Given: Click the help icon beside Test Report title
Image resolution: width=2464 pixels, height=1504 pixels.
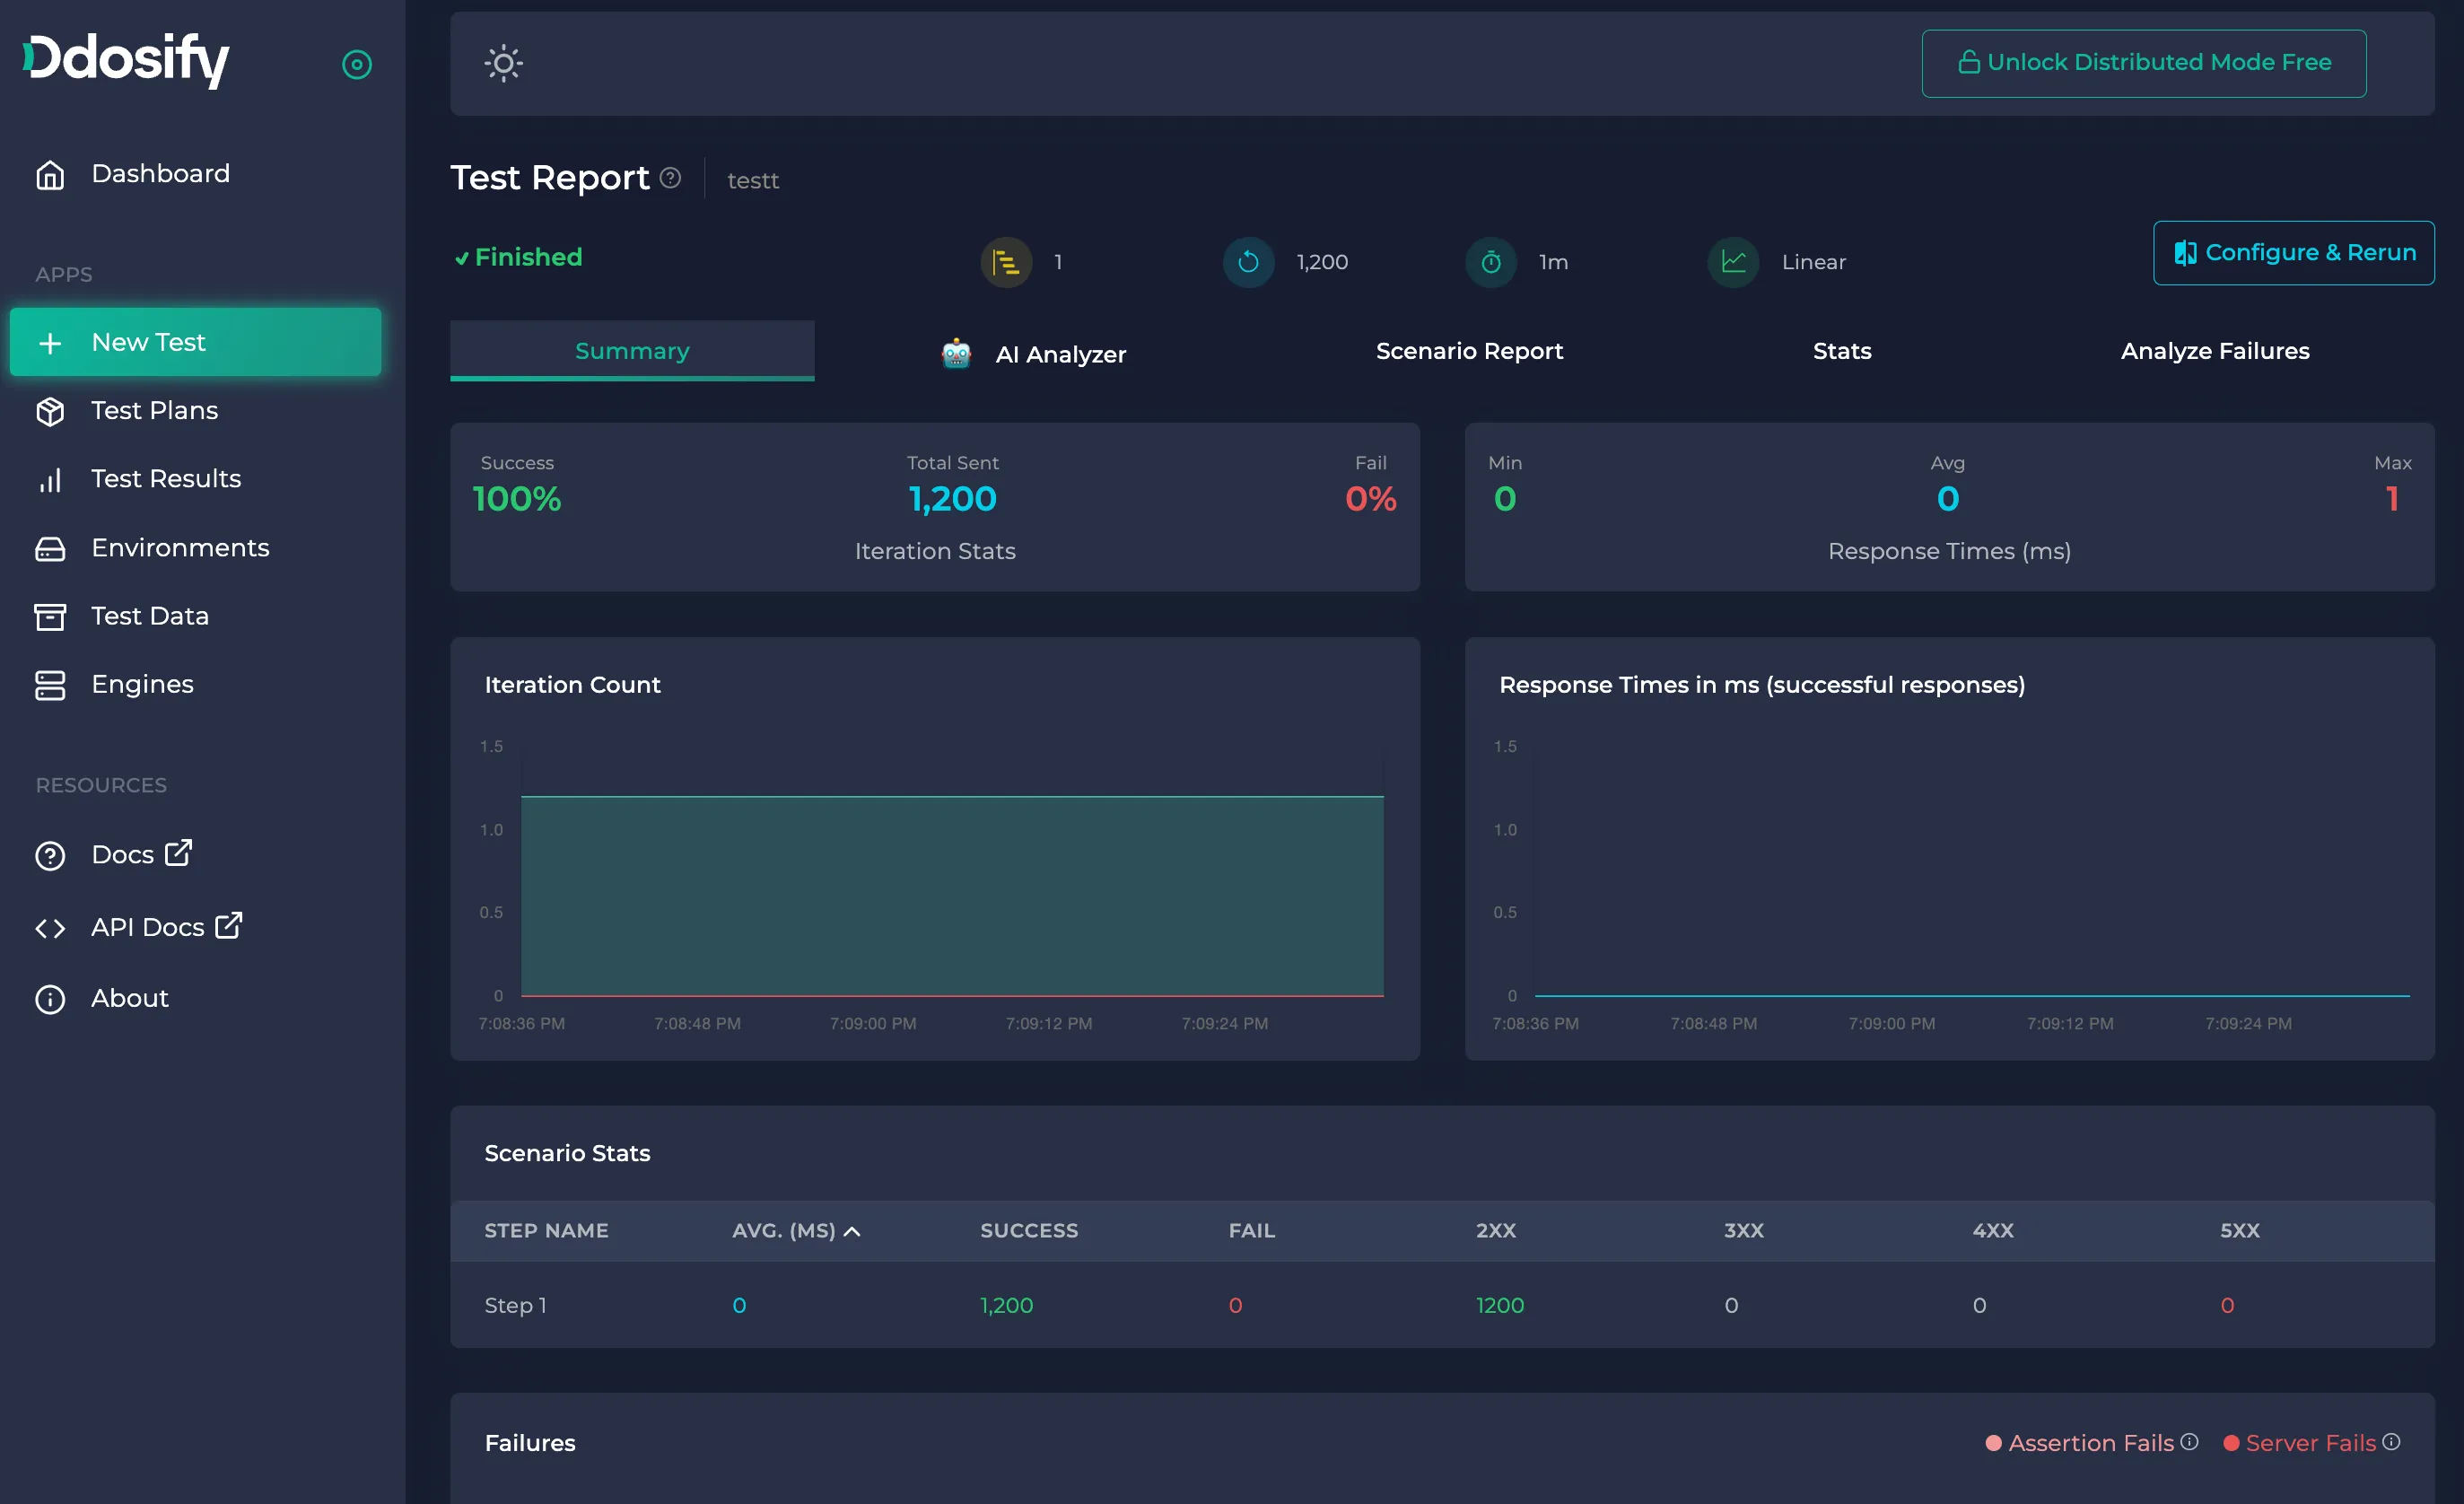Looking at the screenshot, I should [671, 177].
